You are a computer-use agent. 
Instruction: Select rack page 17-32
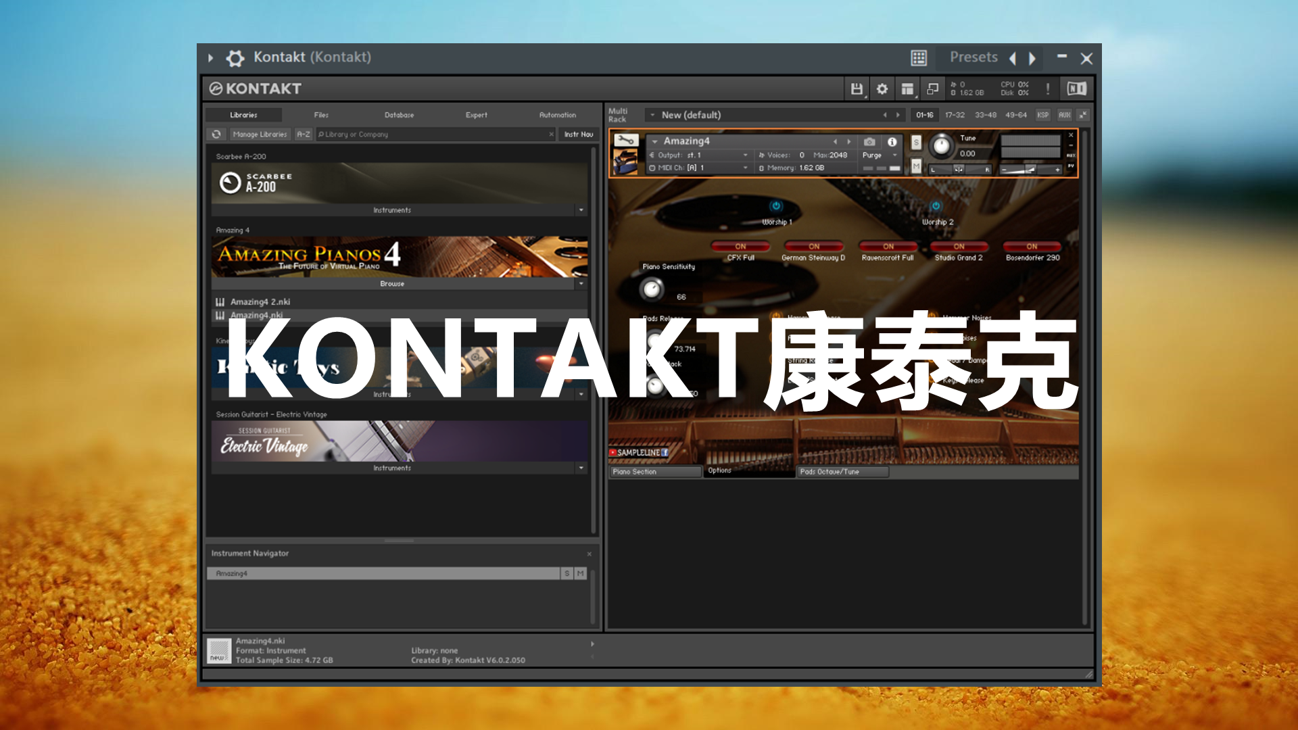[955, 116]
